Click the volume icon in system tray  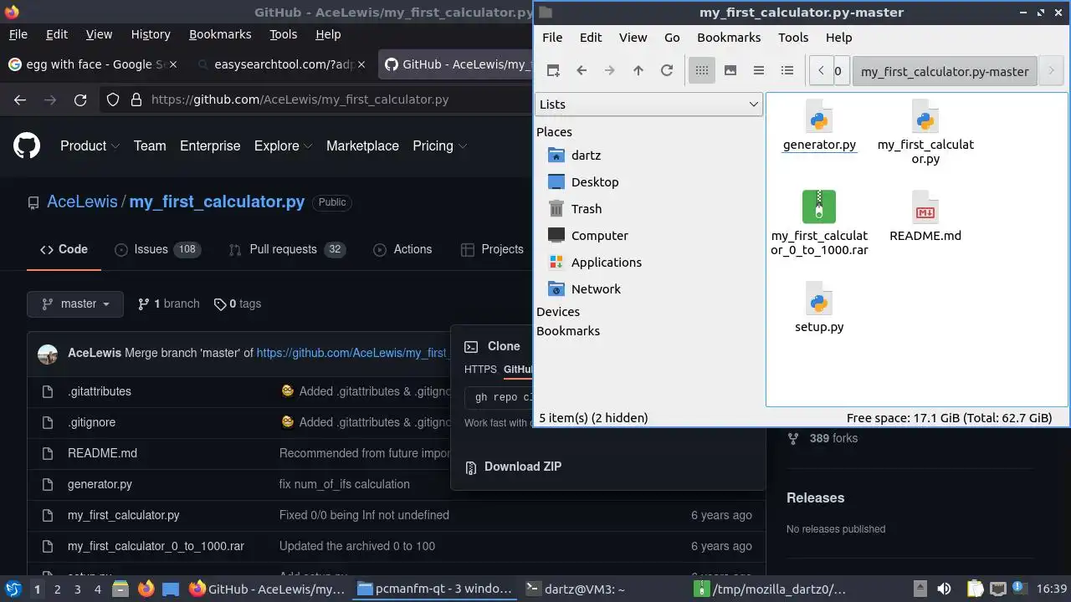[944, 589]
